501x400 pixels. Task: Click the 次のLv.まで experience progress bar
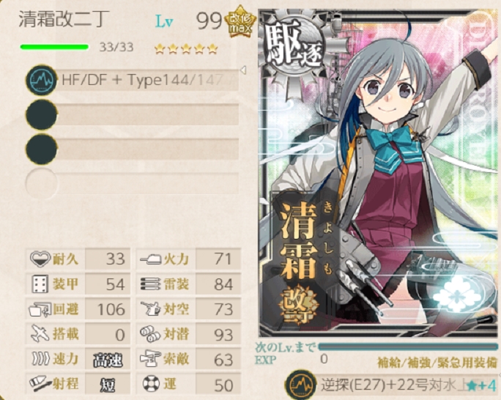(408, 347)
